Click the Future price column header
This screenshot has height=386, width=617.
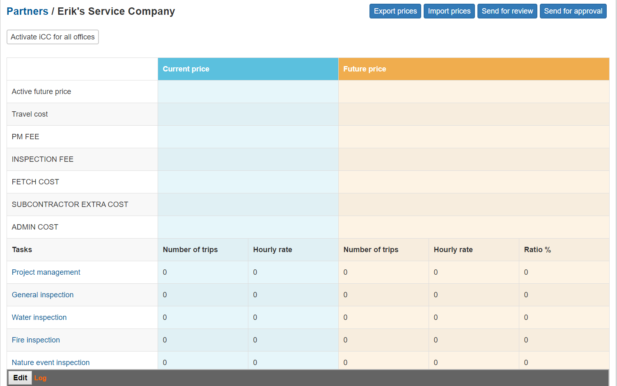365,69
